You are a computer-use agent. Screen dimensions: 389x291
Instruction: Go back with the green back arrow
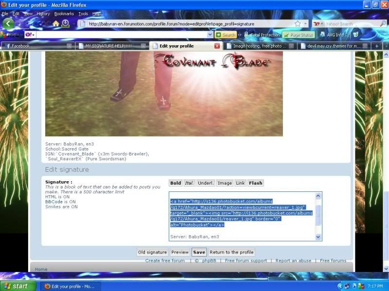[x=8, y=23]
